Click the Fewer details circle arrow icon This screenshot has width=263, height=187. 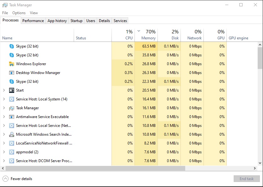click(x=6, y=179)
